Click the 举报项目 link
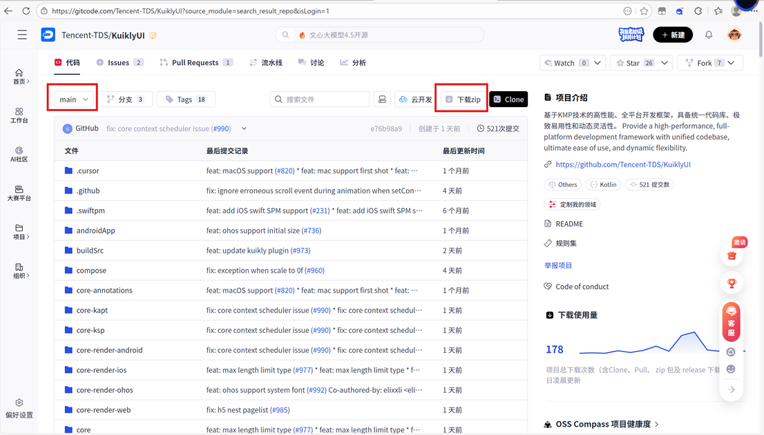The image size is (764, 435). point(558,265)
